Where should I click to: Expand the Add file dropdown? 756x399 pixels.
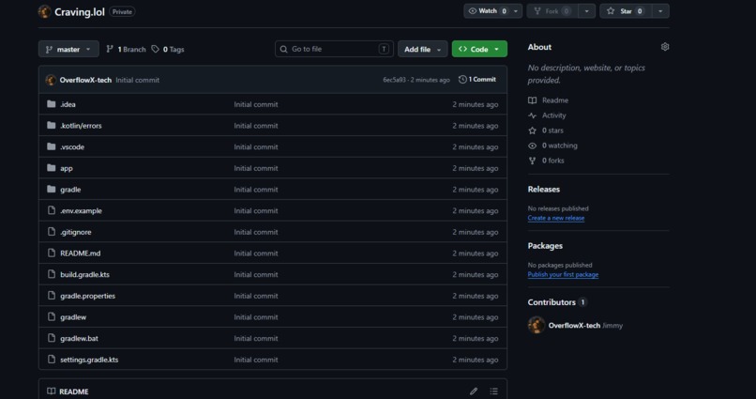(x=423, y=49)
